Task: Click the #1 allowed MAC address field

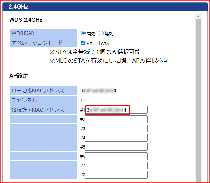Action: click(x=116, y=110)
